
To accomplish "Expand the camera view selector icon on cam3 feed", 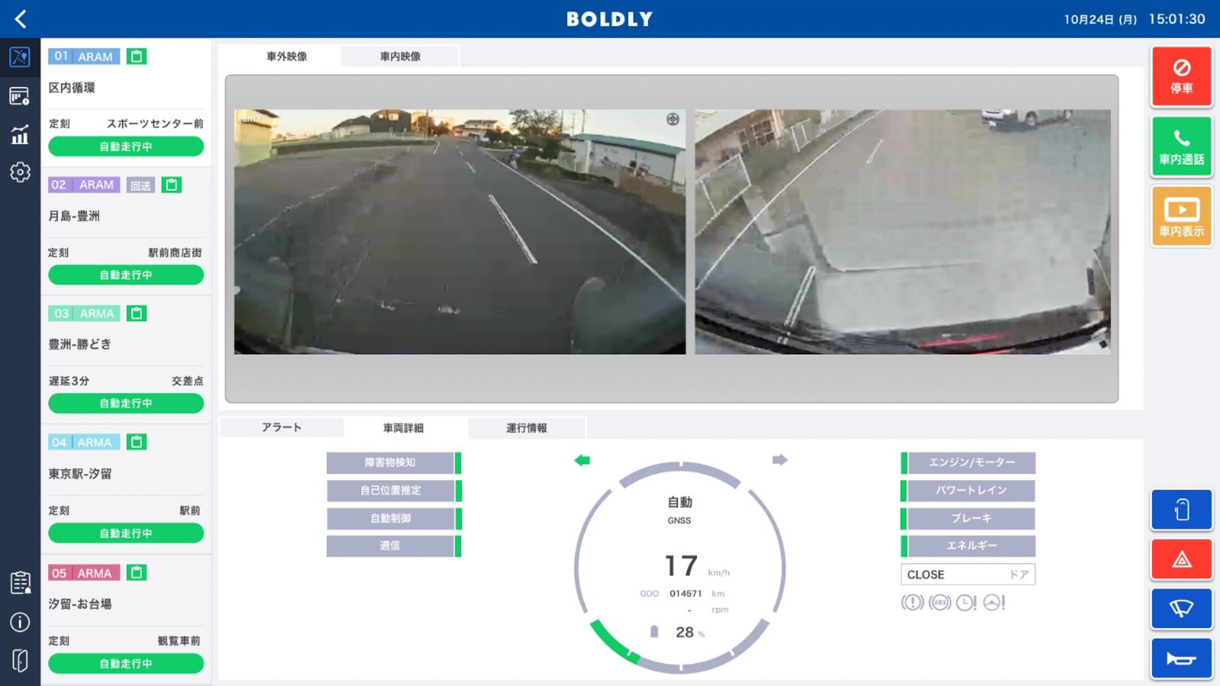I will pos(672,118).
